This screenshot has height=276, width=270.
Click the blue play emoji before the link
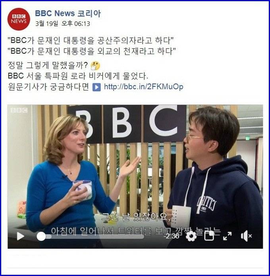tap(96, 87)
